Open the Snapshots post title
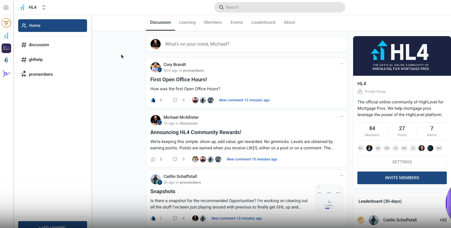Image resolution: width=451 pixels, height=228 pixels. (163, 192)
